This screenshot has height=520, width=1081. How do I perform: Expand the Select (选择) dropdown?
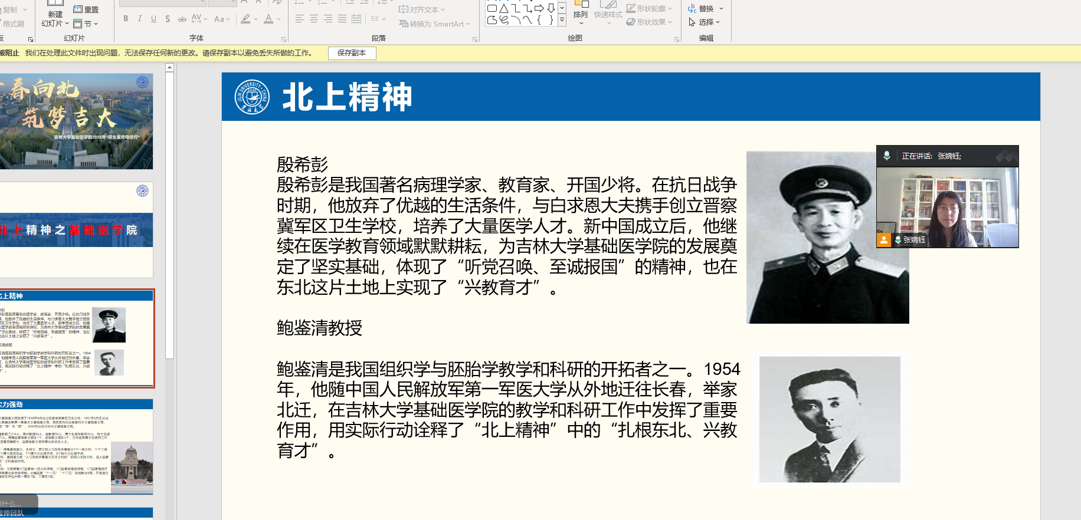click(x=705, y=22)
